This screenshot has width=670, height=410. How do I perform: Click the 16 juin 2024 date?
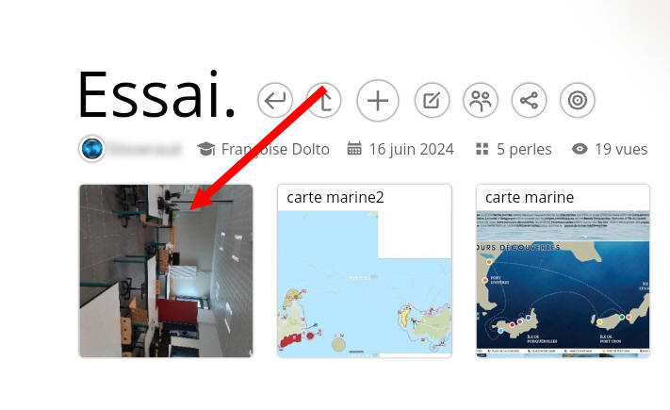[x=411, y=149]
